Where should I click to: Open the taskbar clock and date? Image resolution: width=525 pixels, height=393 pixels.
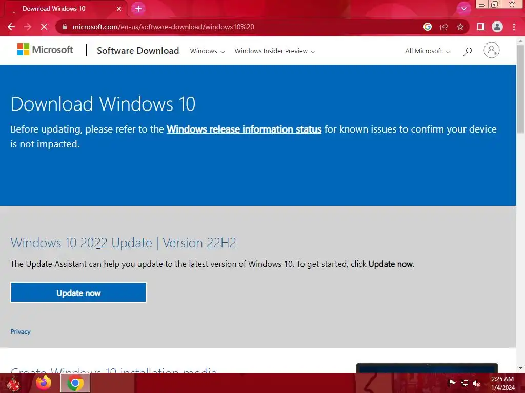[502, 383]
